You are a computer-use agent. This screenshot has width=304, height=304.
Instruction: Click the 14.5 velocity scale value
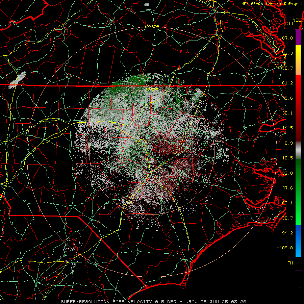287,128
